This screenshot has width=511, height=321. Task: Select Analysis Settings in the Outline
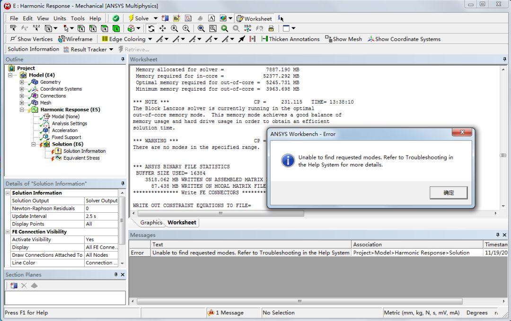(70, 123)
